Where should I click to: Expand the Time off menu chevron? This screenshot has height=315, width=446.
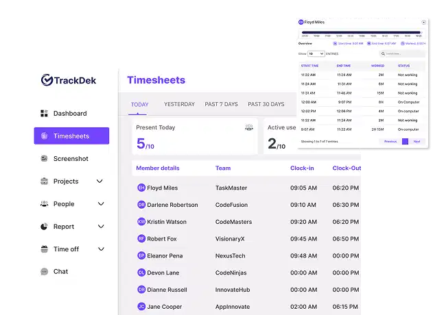(x=100, y=249)
